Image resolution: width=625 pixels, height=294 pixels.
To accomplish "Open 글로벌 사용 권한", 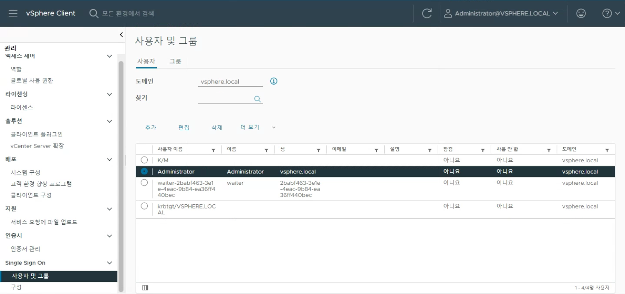I will [32, 80].
